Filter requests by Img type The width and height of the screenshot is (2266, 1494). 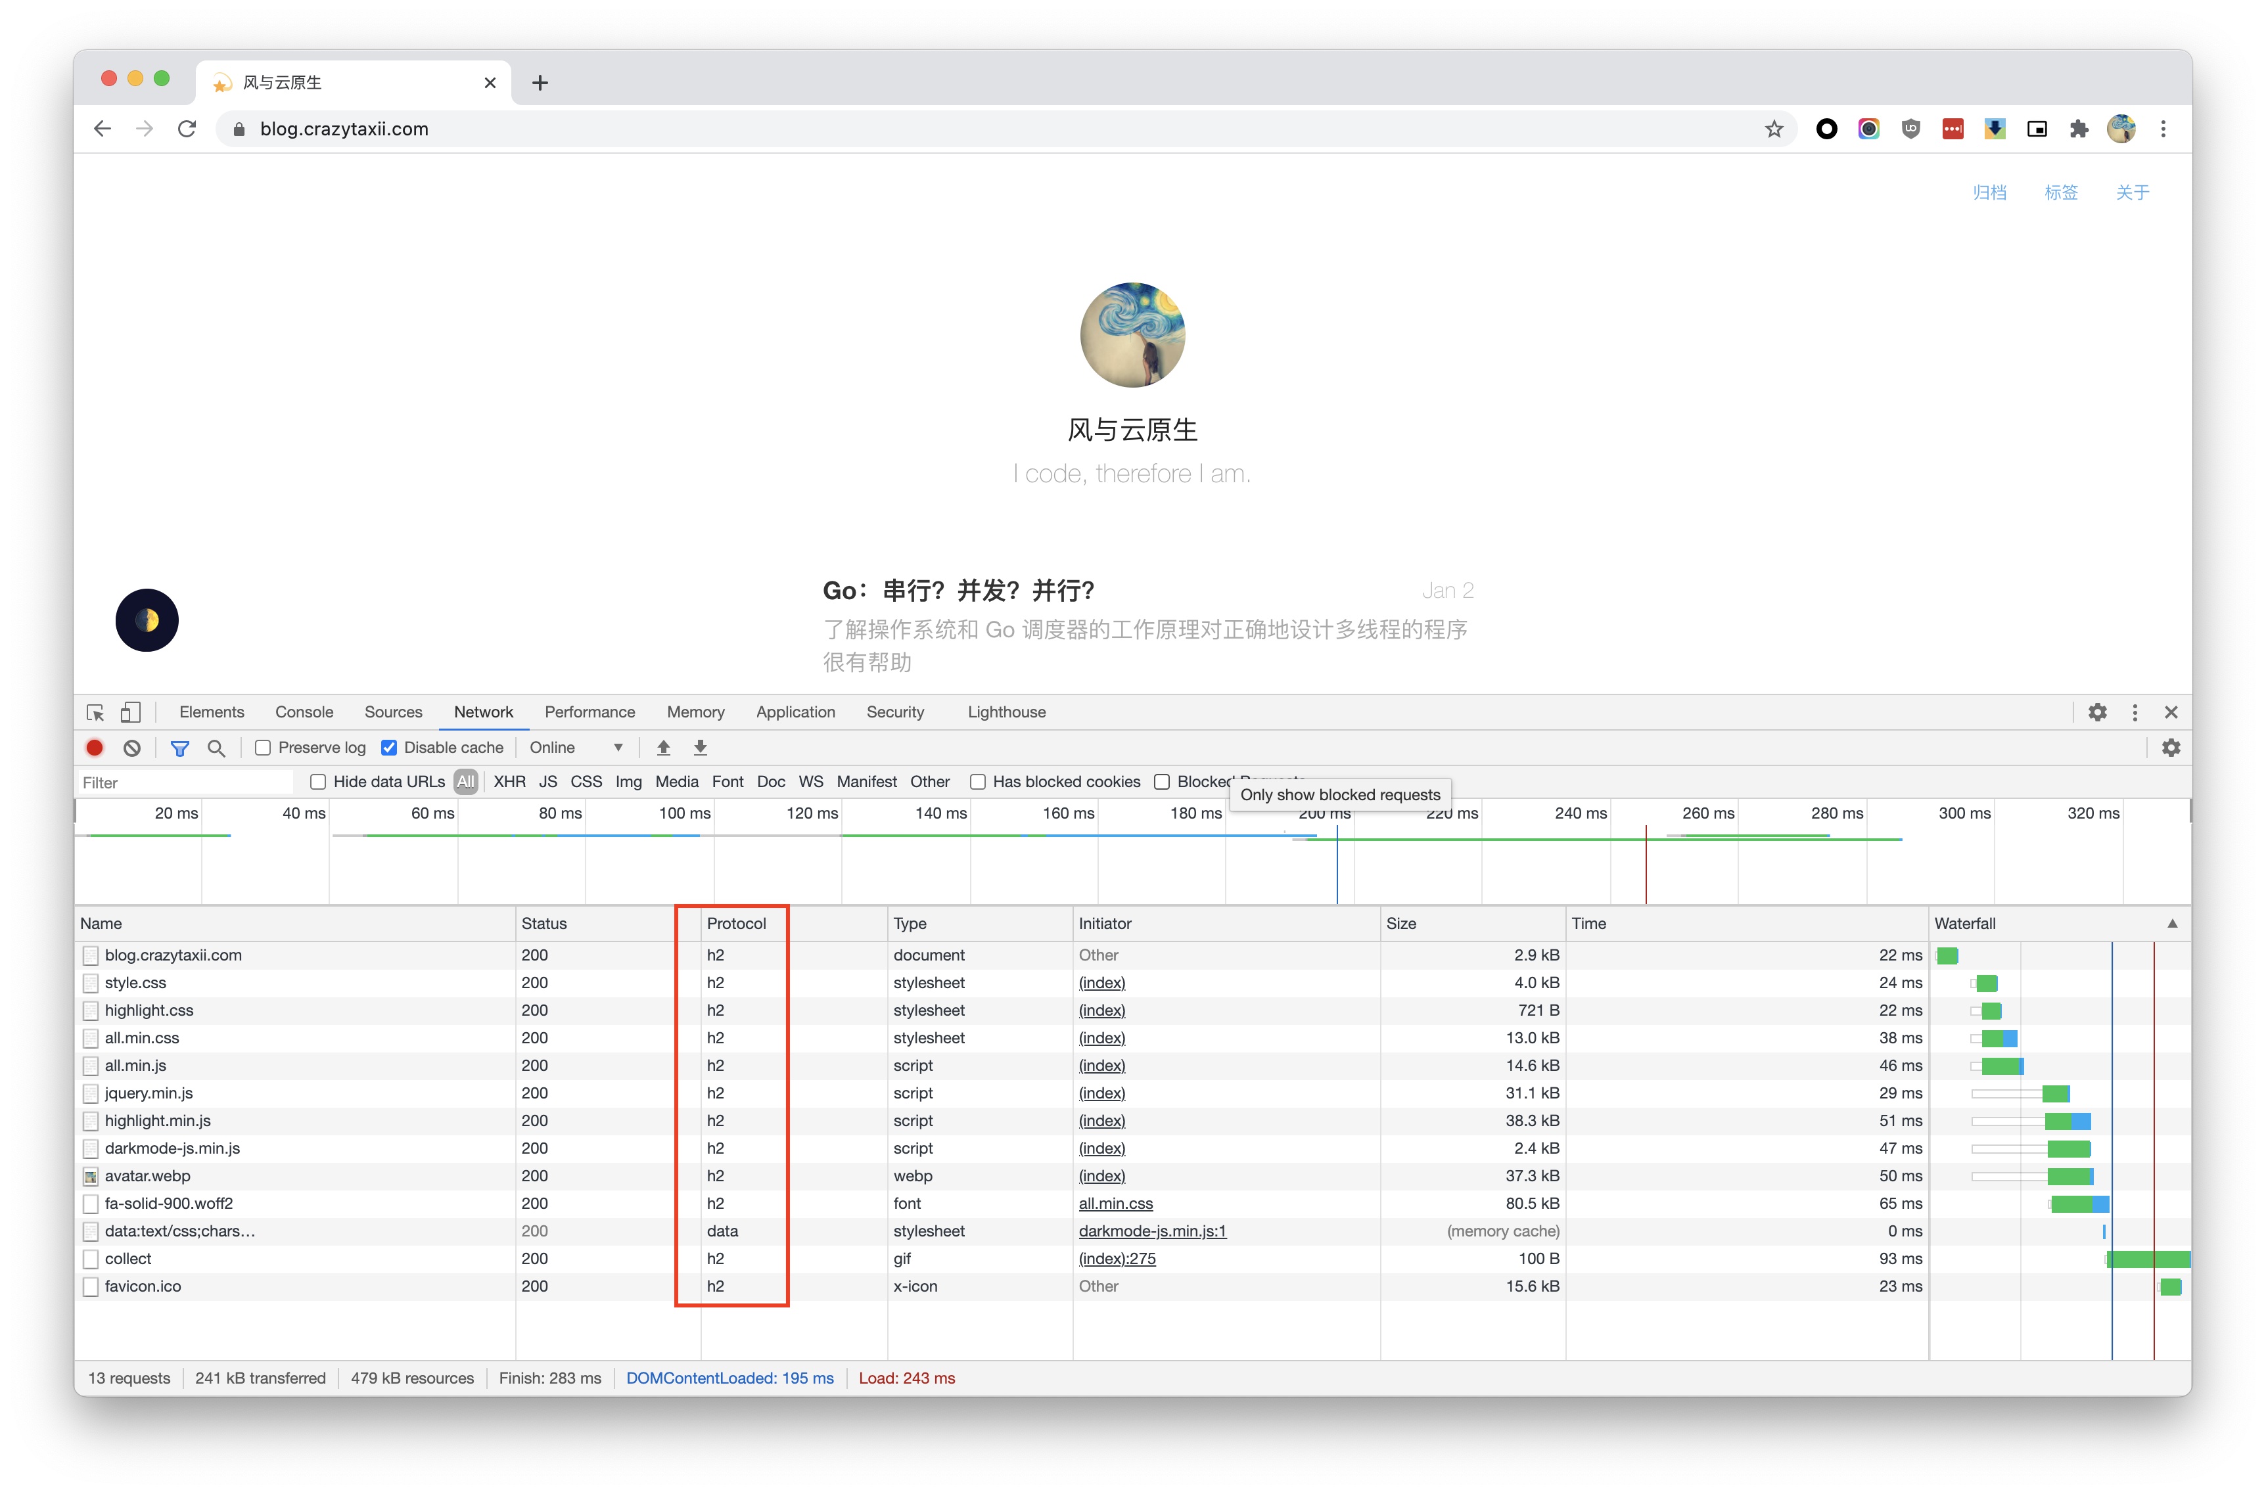coord(628,782)
